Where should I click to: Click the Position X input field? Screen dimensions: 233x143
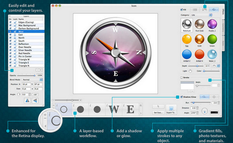point(26,84)
